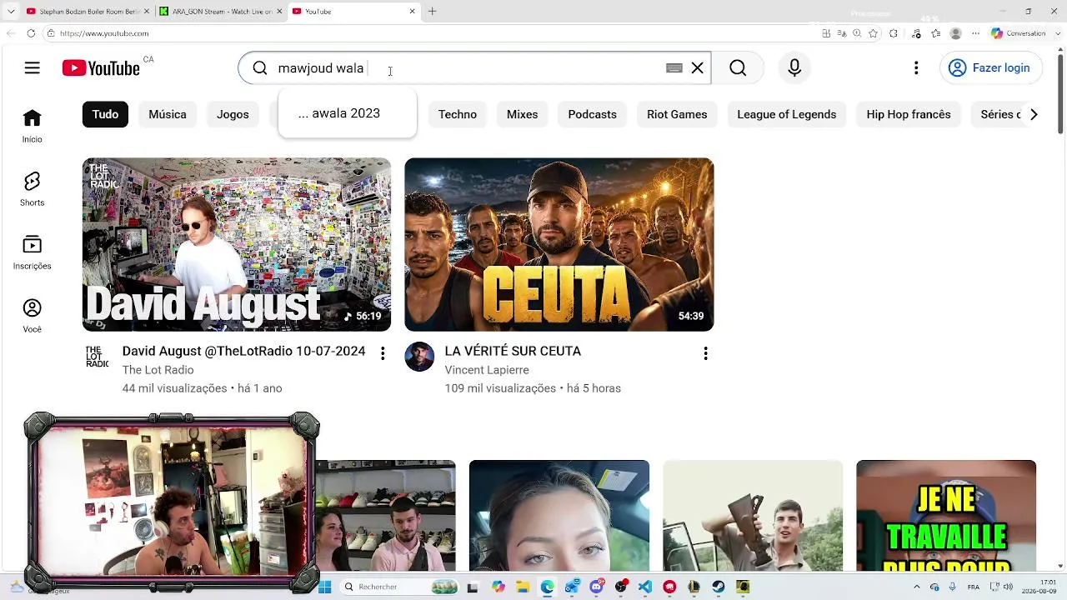Open more options for CEUTA video
This screenshot has height=600, width=1067.
[x=705, y=353]
